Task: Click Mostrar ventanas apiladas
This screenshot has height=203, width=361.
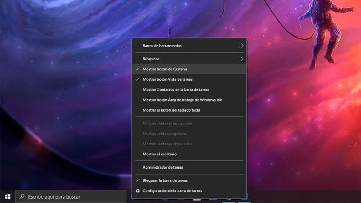Action: click(165, 133)
